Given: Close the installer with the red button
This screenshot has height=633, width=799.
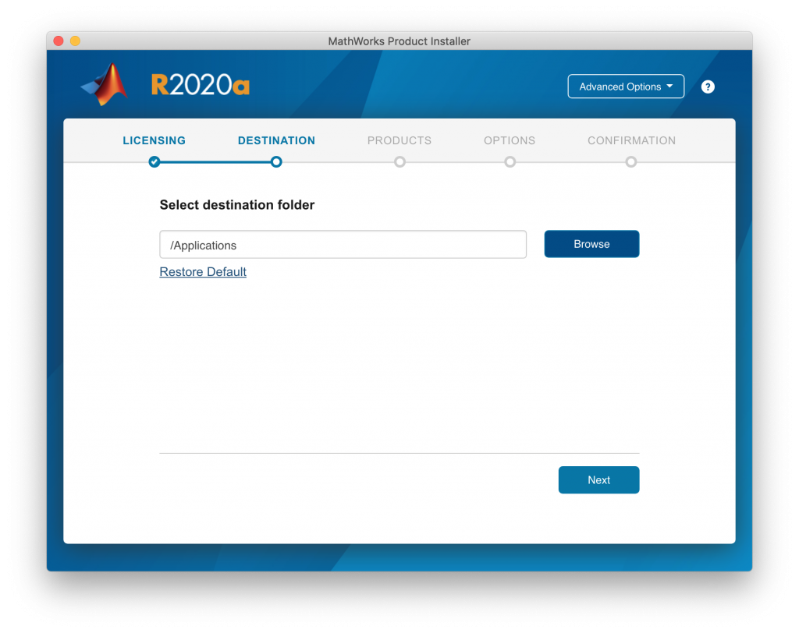Looking at the screenshot, I should (59, 41).
